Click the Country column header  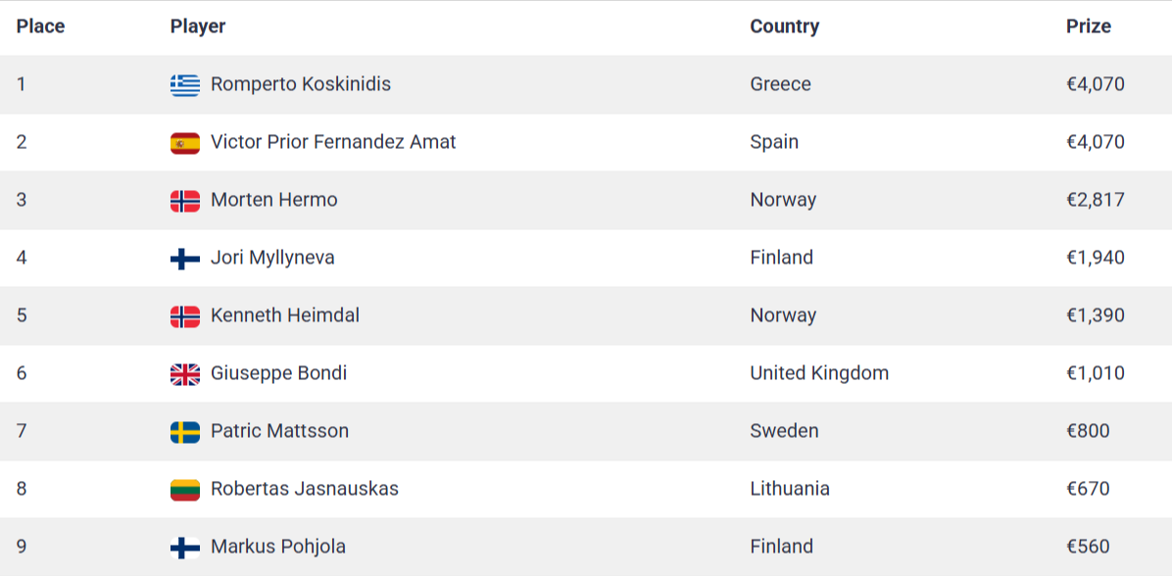pyautogui.click(x=784, y=26)
